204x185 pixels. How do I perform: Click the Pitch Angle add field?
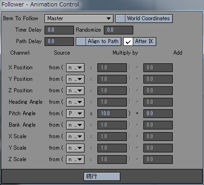pos(158,113)
